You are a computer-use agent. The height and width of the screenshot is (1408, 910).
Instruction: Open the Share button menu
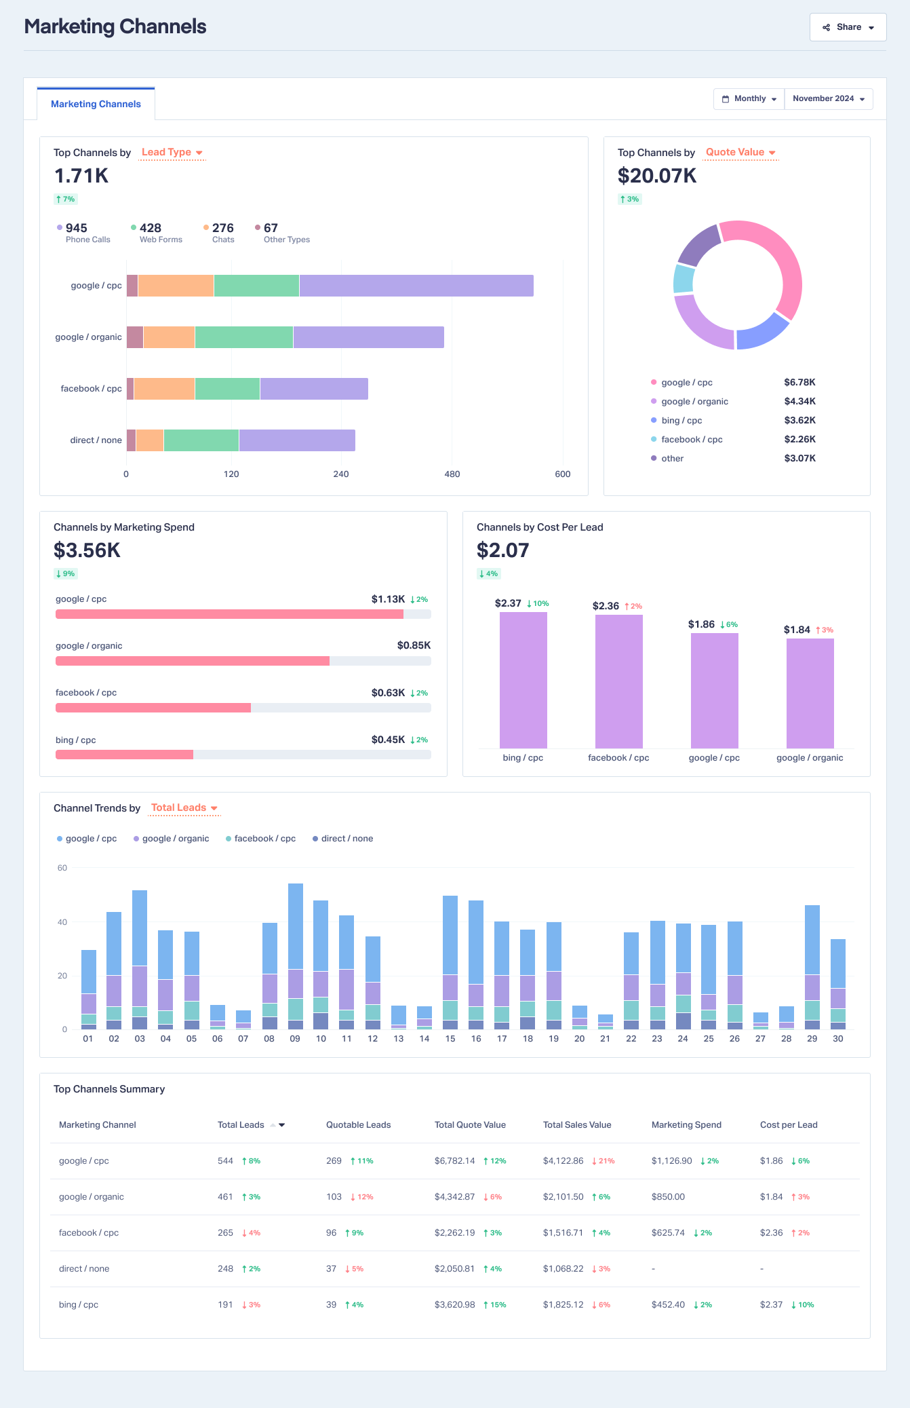tap(848, 27)
